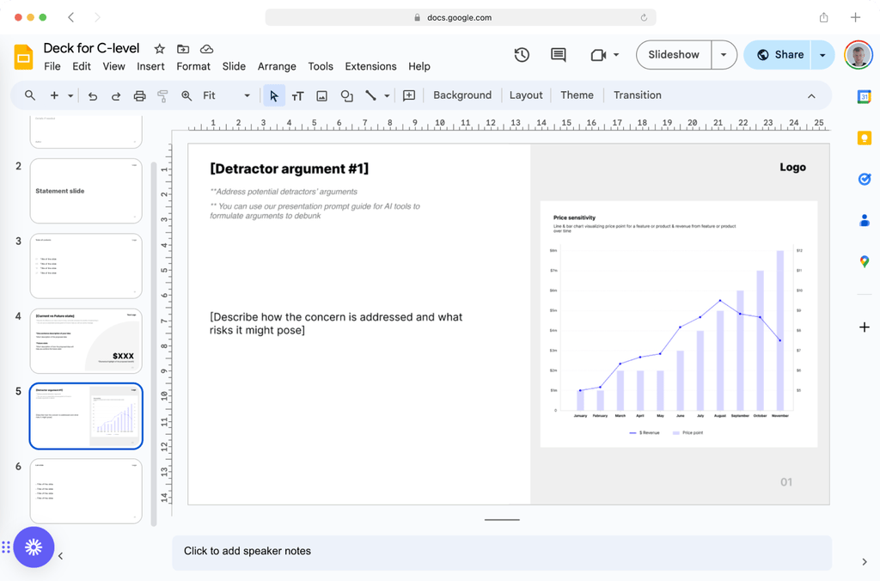This screenshot has height=581, width=880.
Task: Open the Extensions menu
Action: pyautogui.click(x=370, y=66)
